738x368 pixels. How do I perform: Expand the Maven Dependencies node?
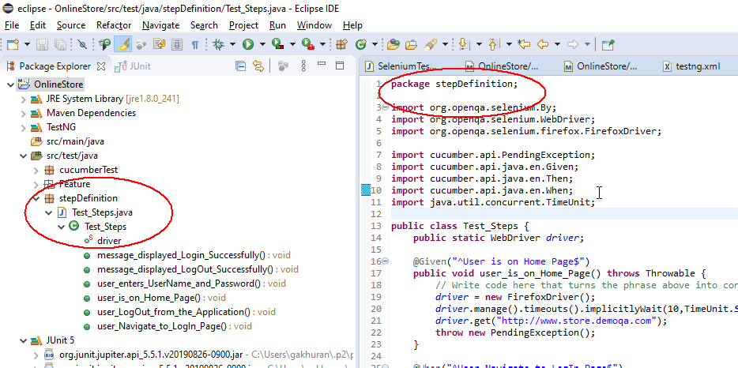(x=23, y=113)
